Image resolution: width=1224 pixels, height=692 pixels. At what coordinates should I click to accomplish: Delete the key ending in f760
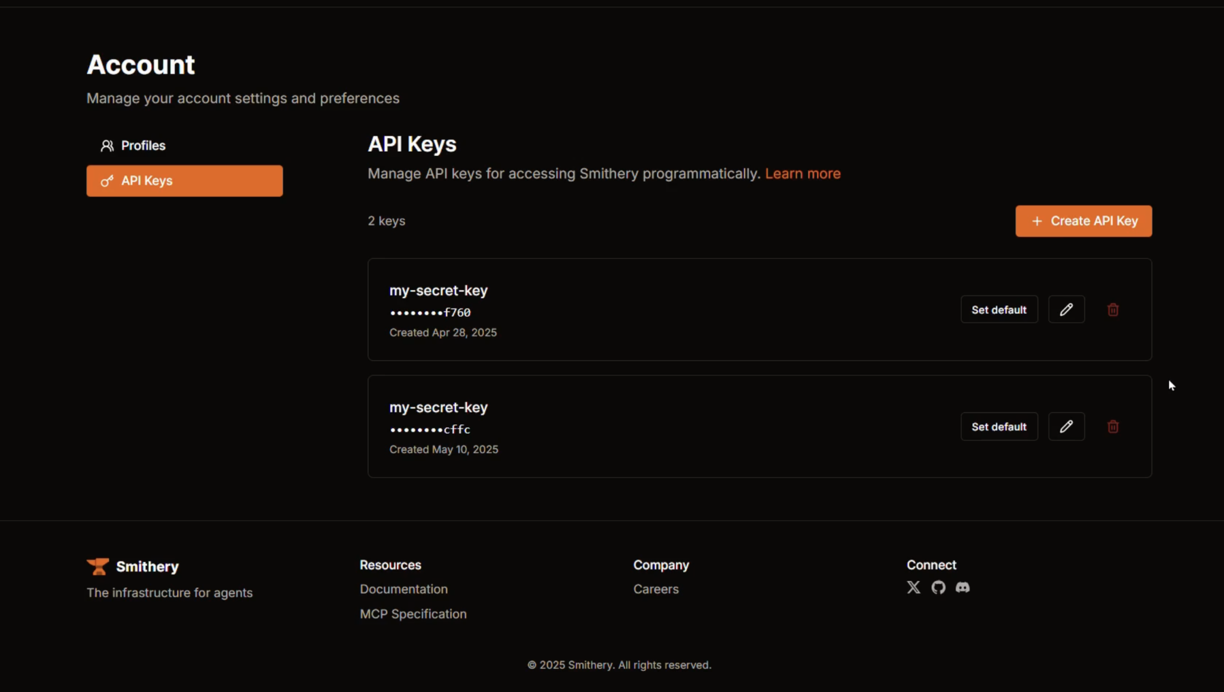coord(1113,310)
